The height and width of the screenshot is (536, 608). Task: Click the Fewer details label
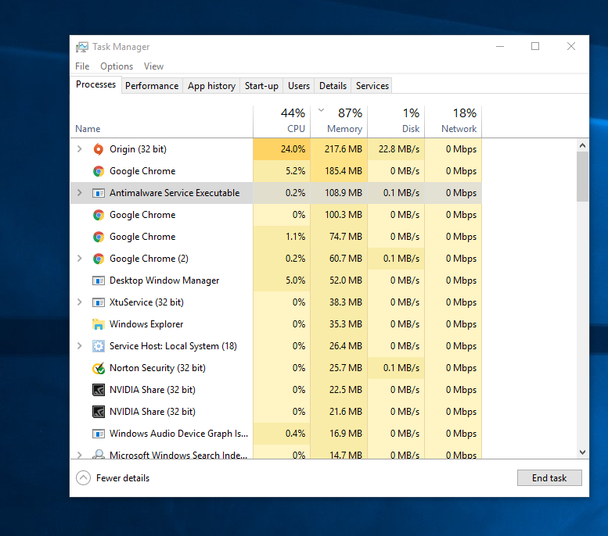pyautogui.click(x=123, y=478)
